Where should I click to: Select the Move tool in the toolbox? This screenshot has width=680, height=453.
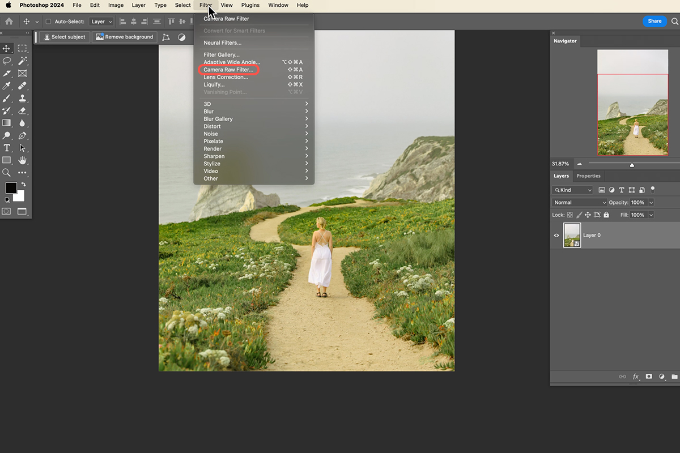7,49
